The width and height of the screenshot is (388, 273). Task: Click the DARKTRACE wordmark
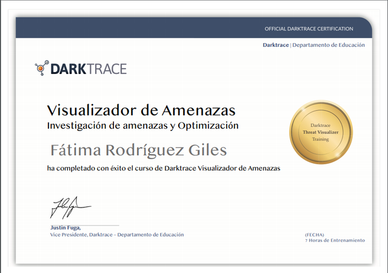89,69
